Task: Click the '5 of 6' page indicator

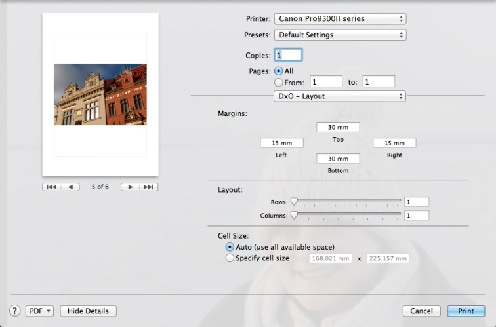Action: 100,187
